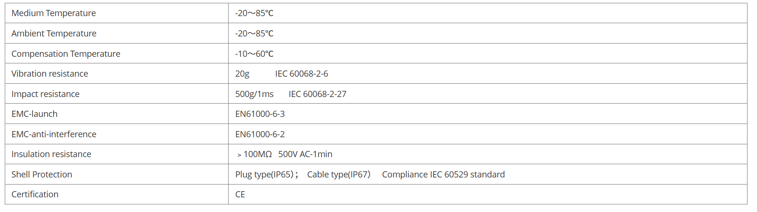Click the IEC 60068-2-6 text
The image size is (757, 212).
[302, 74]
